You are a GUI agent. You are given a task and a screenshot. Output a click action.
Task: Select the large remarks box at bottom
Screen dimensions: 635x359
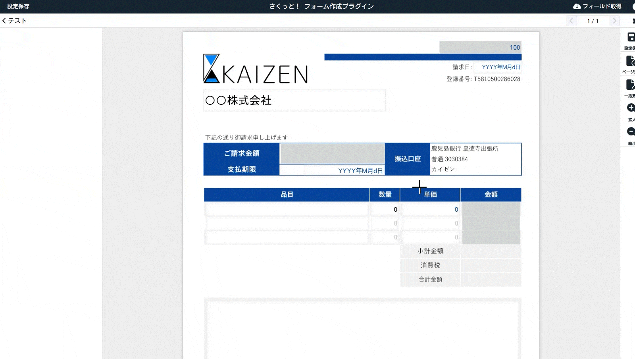362,329
